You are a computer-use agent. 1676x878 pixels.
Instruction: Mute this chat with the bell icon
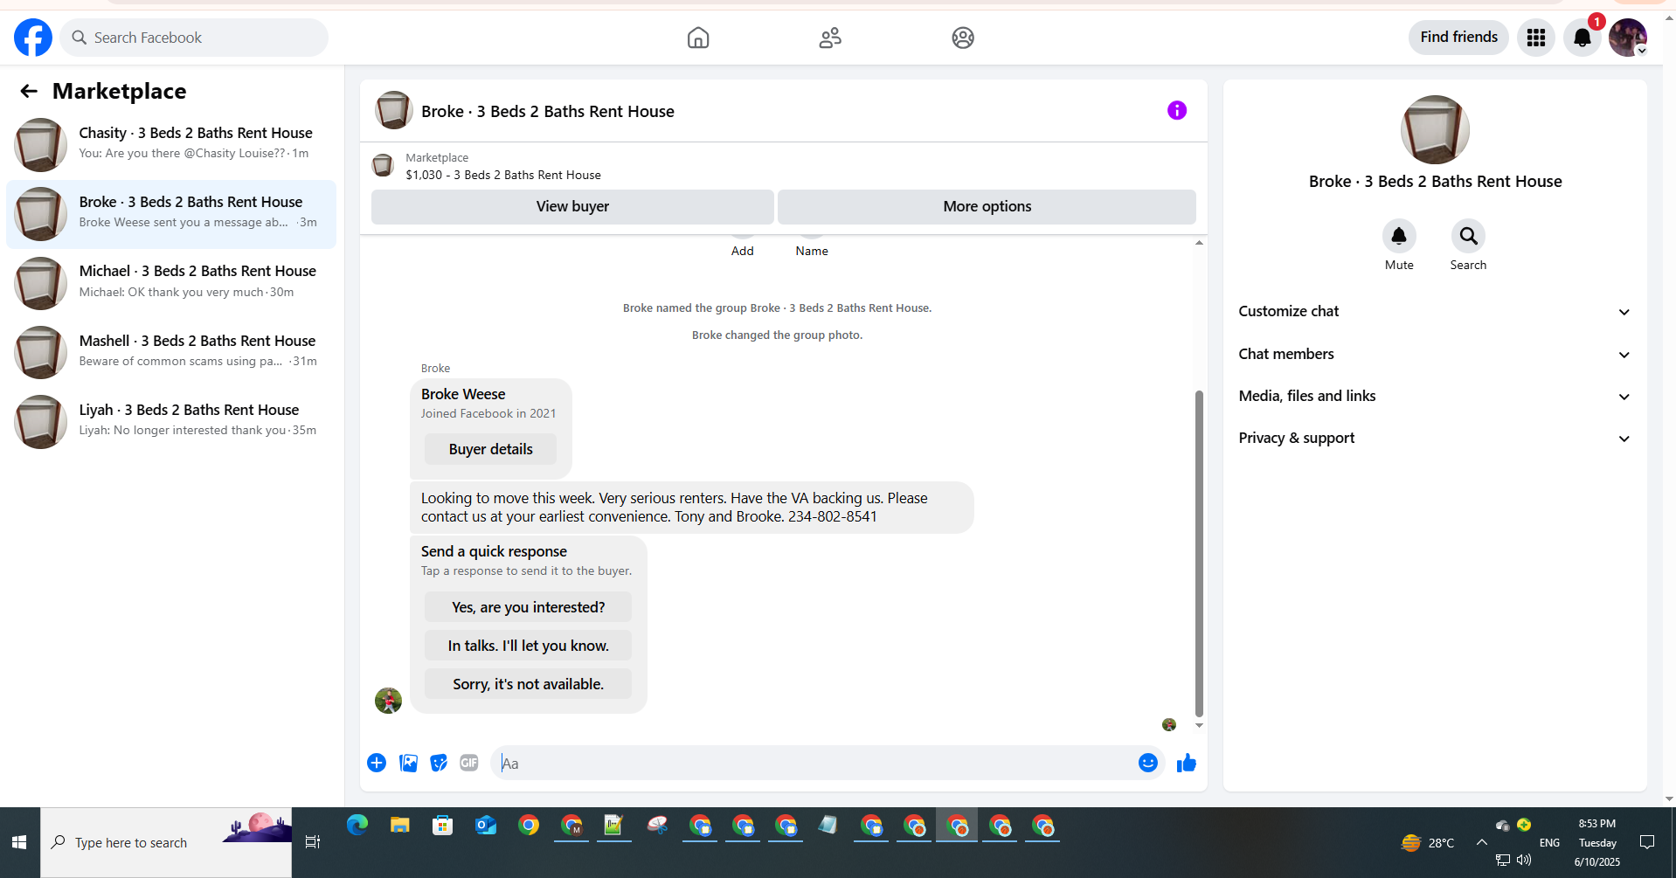[x=1399, y=236]
